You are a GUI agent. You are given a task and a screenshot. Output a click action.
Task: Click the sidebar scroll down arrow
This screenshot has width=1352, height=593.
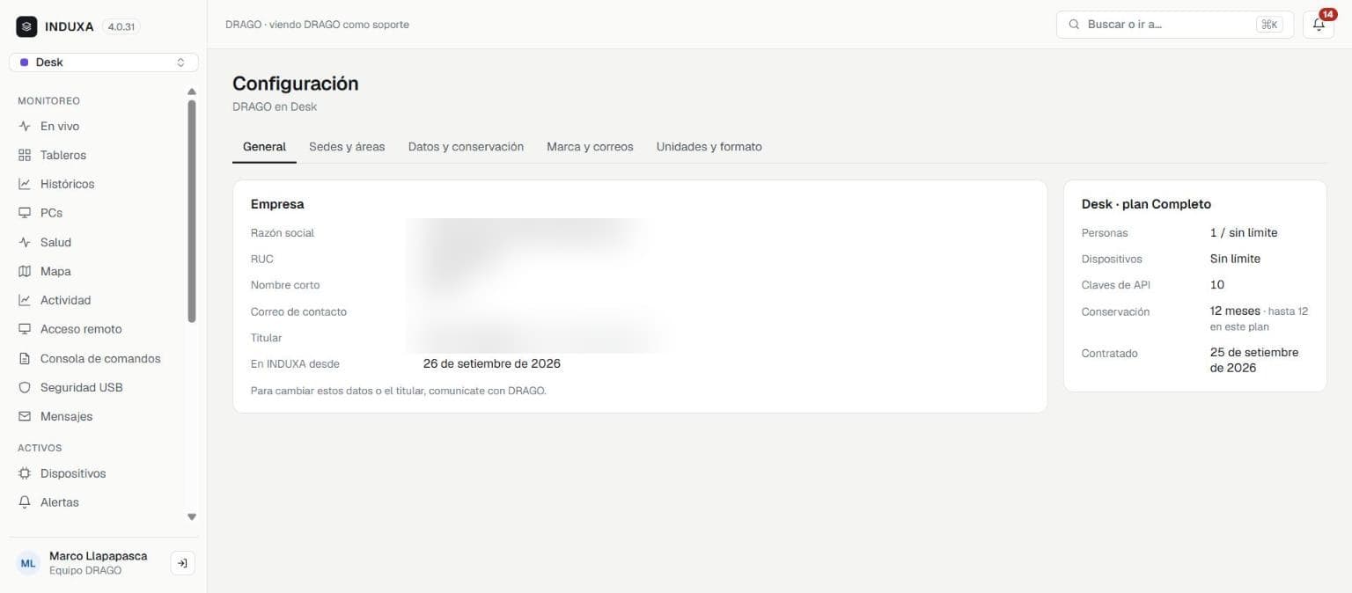(192, 517)
